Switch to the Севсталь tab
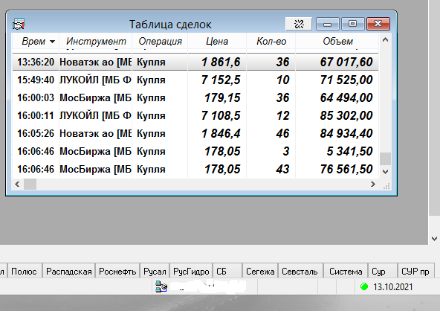This screenshot has height=311, width=440. 300,272
